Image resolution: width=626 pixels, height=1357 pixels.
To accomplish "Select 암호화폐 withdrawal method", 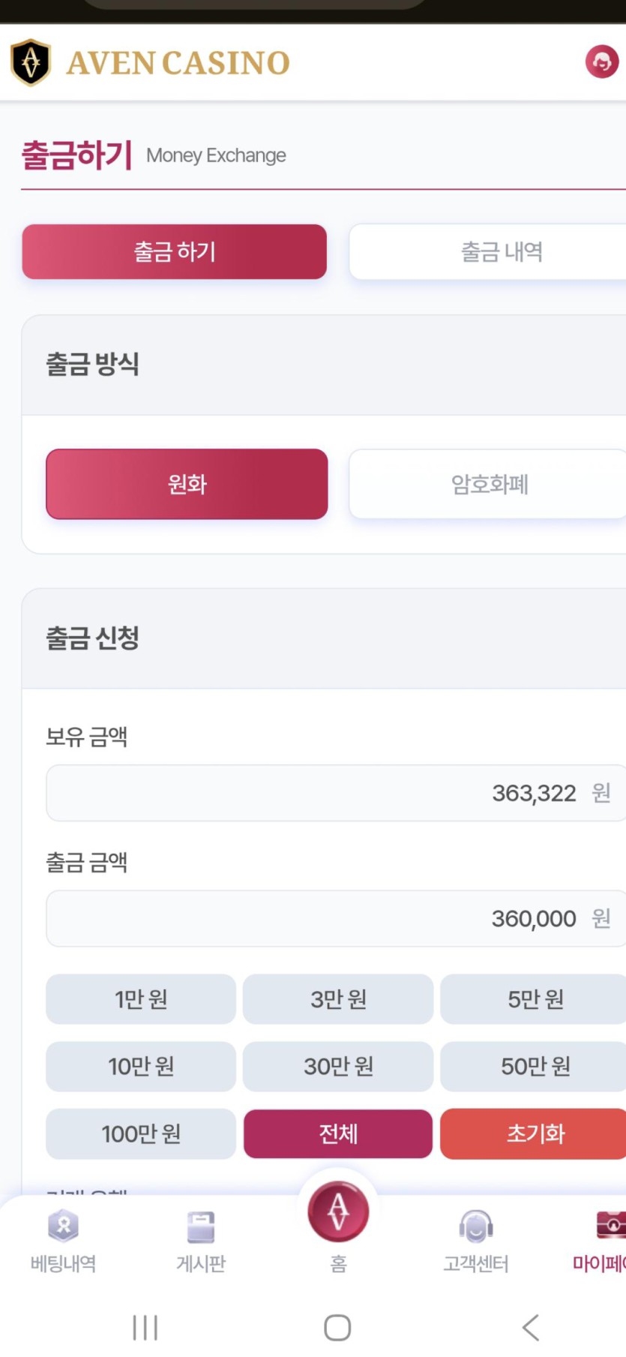I will click(487, 484).
